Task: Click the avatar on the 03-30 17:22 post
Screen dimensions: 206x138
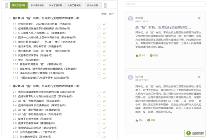Action: point(130,77)
